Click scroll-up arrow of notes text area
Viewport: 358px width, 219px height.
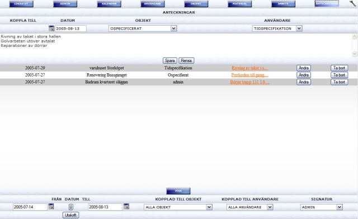[354, 36]
